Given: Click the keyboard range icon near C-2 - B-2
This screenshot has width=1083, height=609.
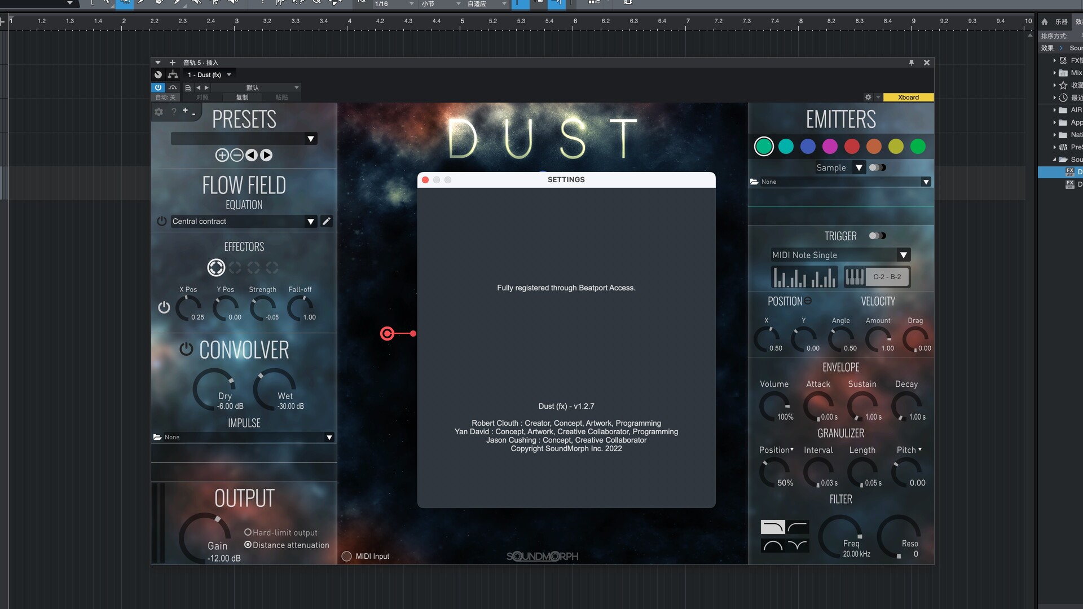Looking at the screenshot, I should point(855,277).
